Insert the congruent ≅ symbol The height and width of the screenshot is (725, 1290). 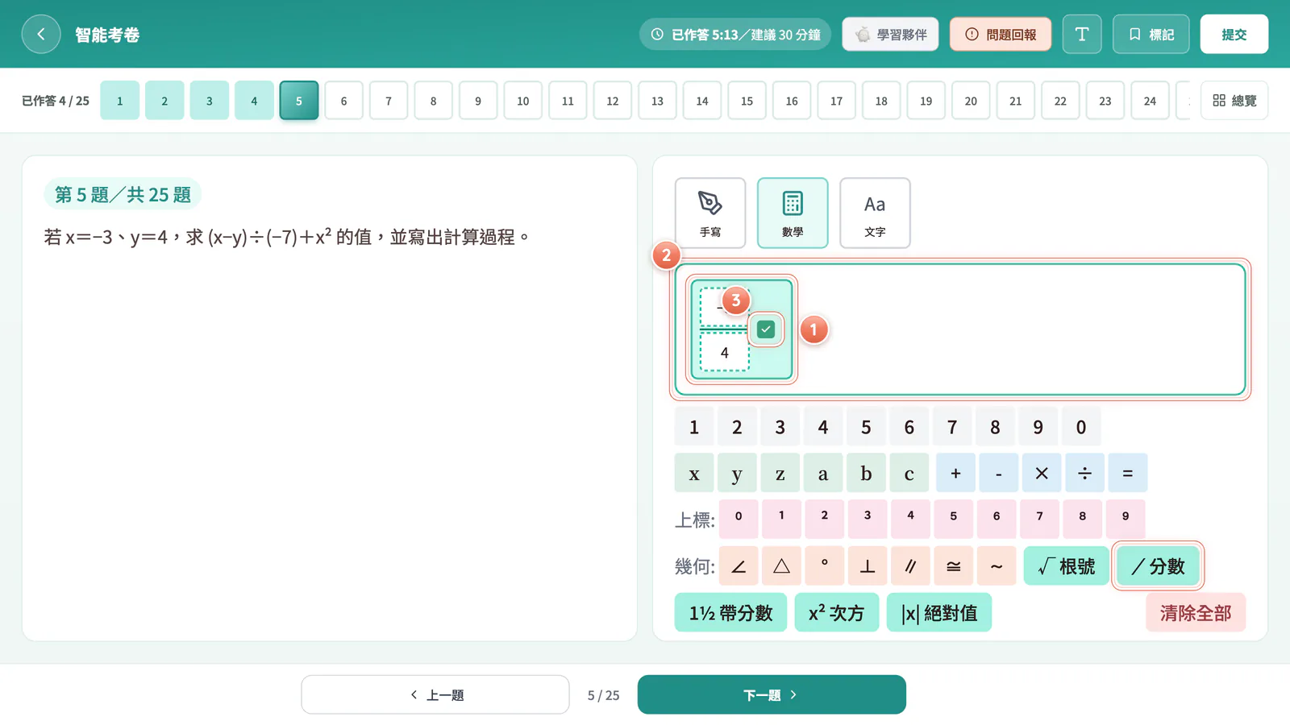(954, 566)
